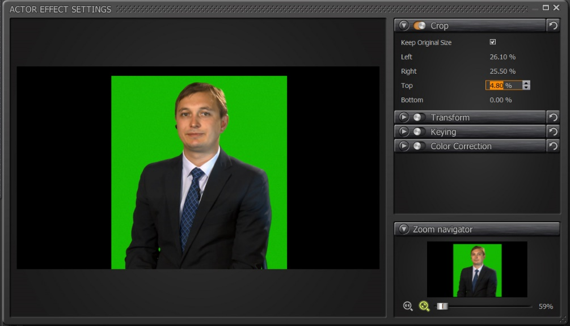Collapse the Crop section arrow

(x=403, y=26)
